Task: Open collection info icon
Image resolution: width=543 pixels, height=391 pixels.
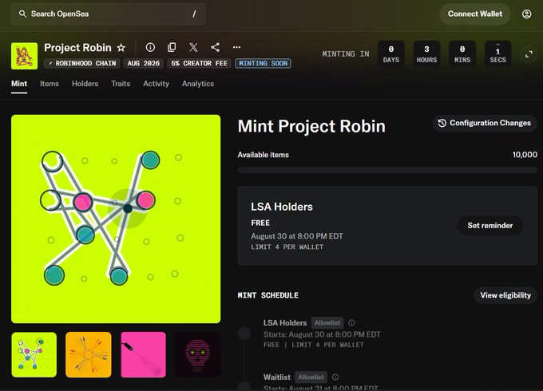Action: [150, 47]
